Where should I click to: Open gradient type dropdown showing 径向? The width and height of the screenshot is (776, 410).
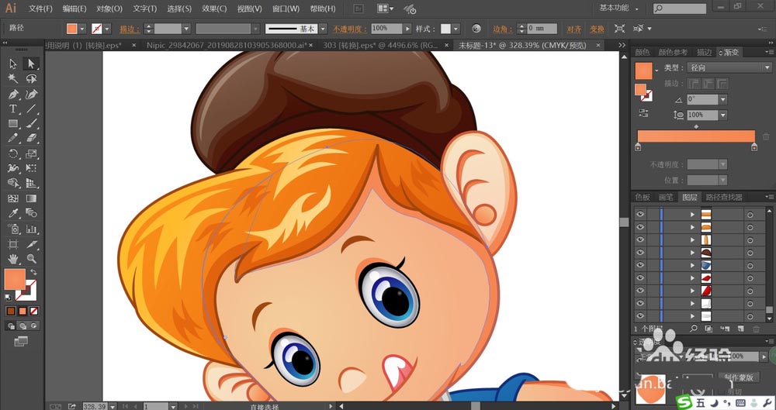point(729,67)
